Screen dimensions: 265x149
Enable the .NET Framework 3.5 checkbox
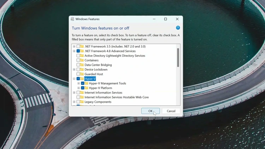78,46
